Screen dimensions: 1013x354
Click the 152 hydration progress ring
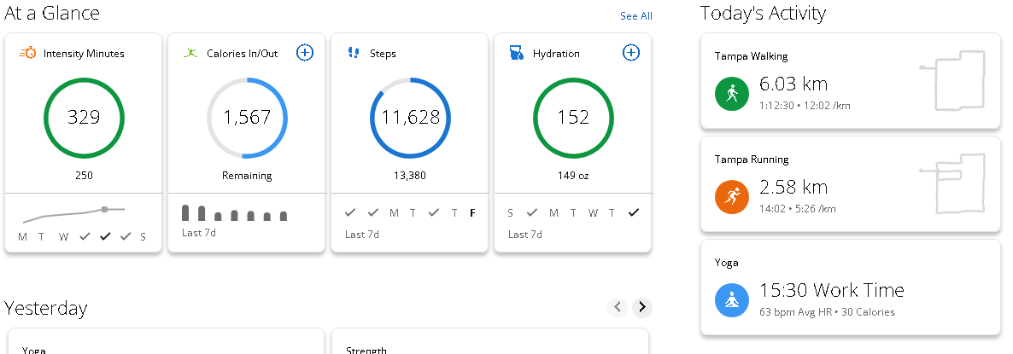click(x=573, y=118)
